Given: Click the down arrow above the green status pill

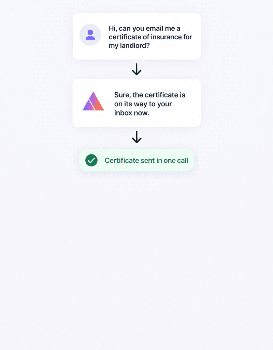Looking at the screenshot, I should pos(136,137).
